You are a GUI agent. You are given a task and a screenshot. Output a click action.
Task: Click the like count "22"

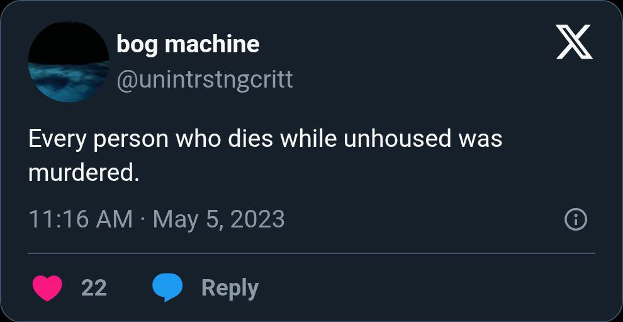94,288
